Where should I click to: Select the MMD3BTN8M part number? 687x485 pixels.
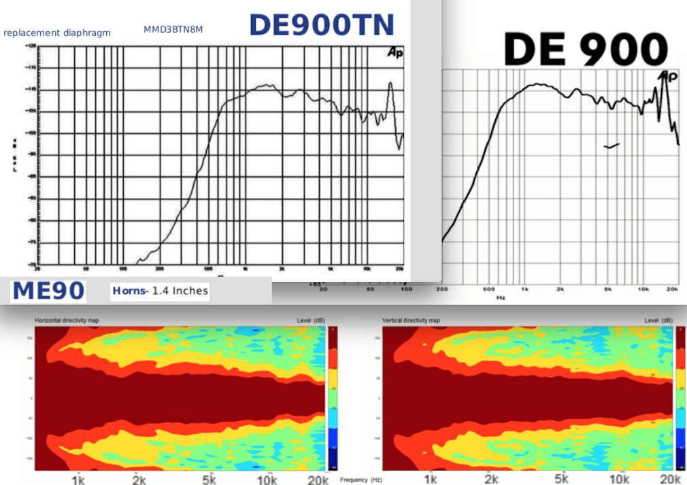click(173, 29)
